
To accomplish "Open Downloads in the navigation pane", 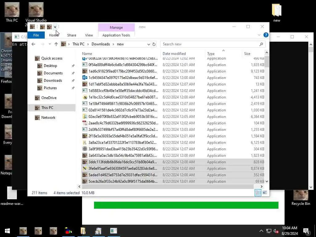I will [53, 81].
